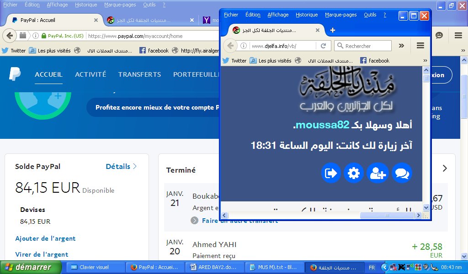Click the Djelfa page horizontal scrollbar thumb

coord(387,215)
